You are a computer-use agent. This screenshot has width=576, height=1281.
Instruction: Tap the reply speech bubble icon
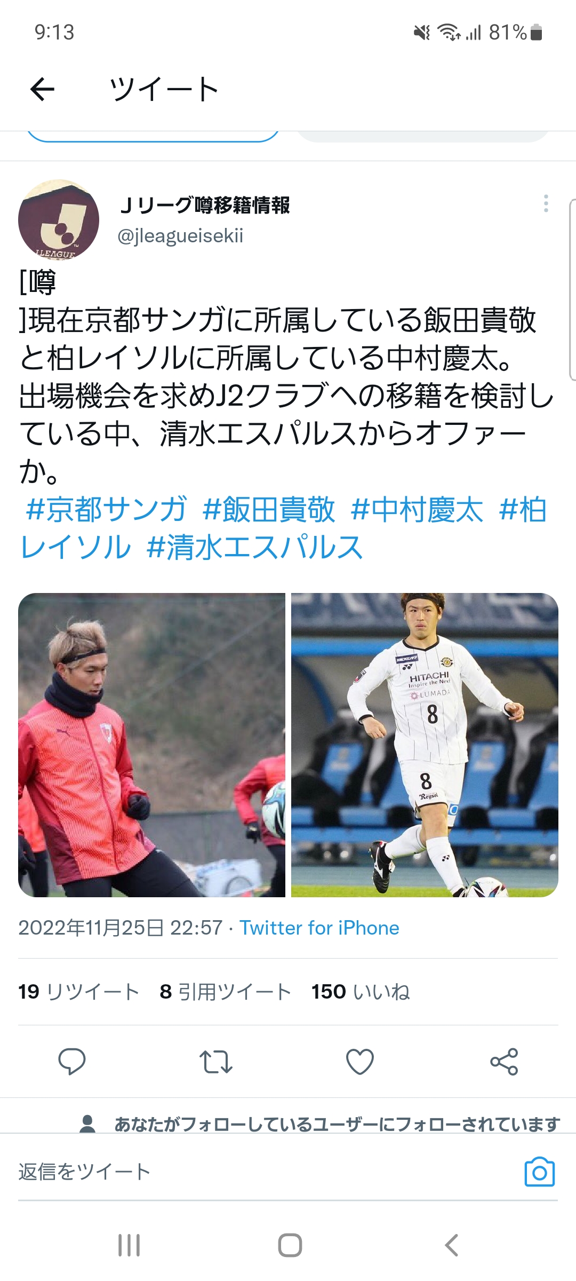coord(72,1061)
